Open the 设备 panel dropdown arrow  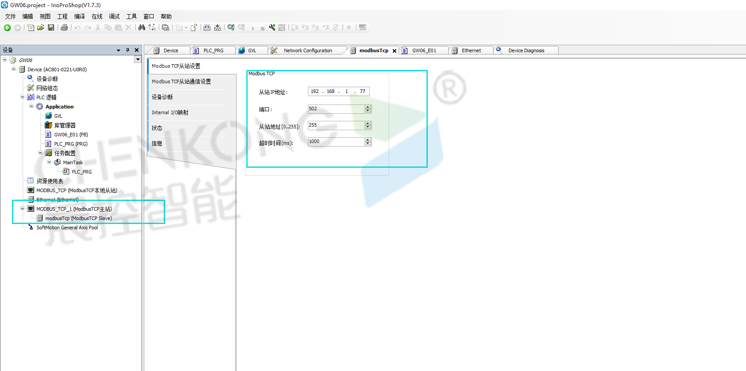click(118, 50)
